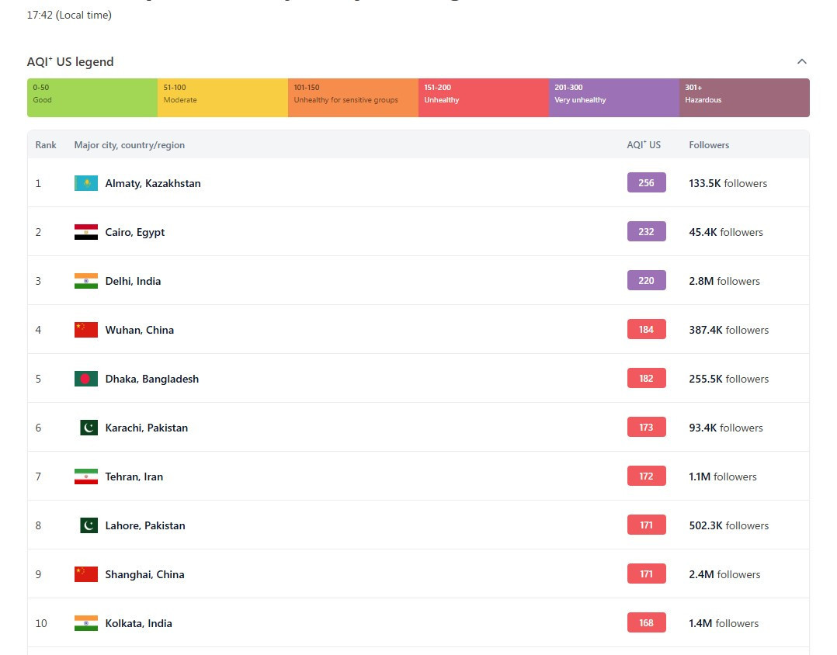This screenshot has width=837, height=655.
Task: Click the Kazakhstan flag icon beside Almaty
Action: pos(86,183)
